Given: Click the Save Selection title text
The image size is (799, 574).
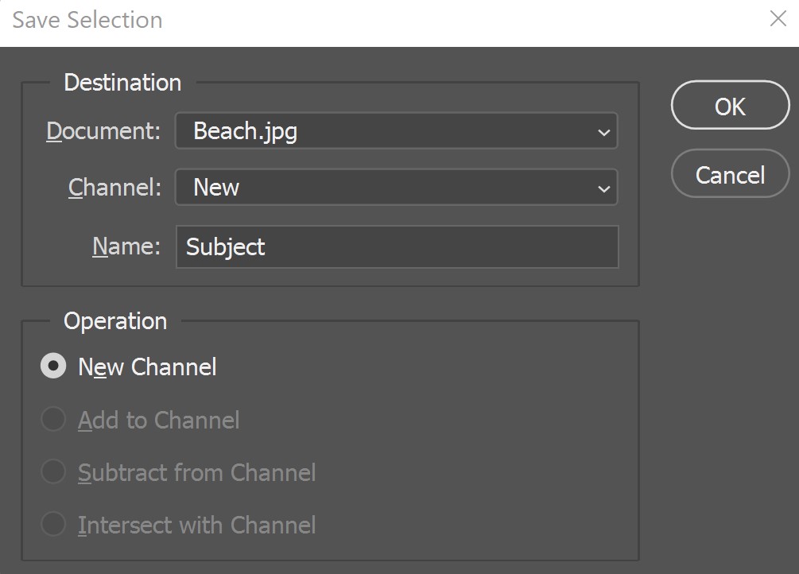Looking at the screenshot, I should coord(87,20).
